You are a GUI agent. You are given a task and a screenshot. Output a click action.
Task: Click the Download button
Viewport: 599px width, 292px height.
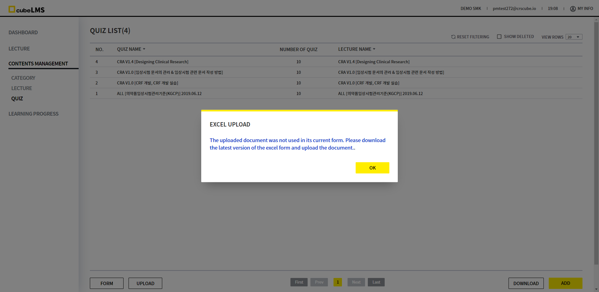pyautogui.click(x=526, y=283)
